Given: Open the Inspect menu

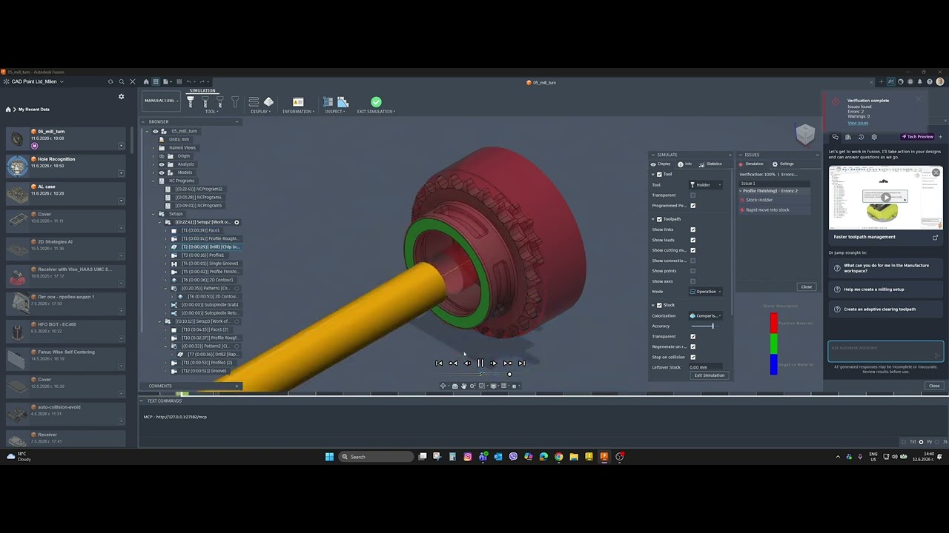Looking at the screenshot, I should click(x=336, y=112).
